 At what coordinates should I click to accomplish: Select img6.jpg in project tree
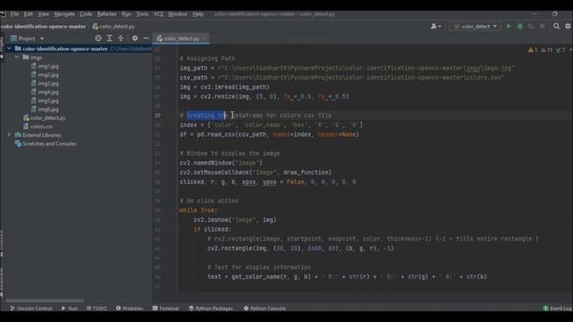48,109
